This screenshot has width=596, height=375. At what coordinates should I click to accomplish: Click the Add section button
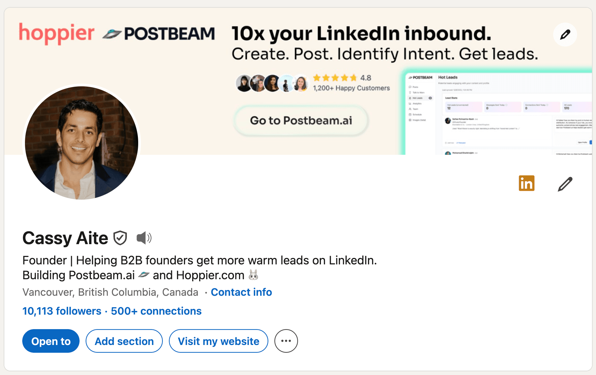(124, 341)
